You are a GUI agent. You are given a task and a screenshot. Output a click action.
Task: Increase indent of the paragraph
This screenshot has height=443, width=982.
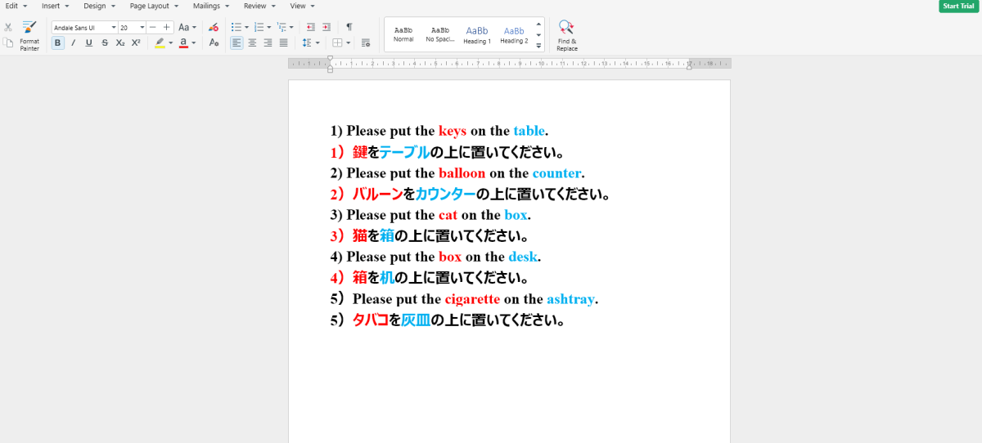[x=327, y=27]
